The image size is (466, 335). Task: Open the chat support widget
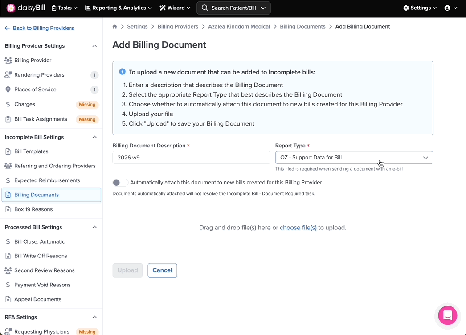point(447,315)
